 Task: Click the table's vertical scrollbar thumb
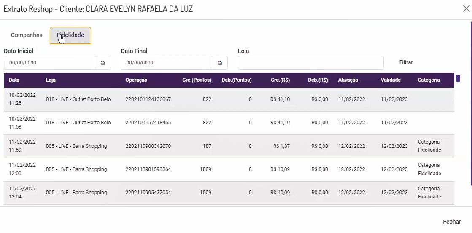pos(458,78)
